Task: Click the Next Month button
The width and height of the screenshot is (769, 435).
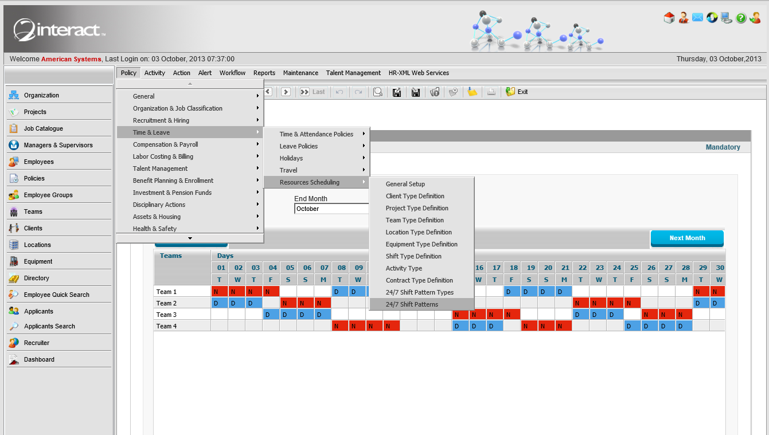Action: click(x=687, y=238)
